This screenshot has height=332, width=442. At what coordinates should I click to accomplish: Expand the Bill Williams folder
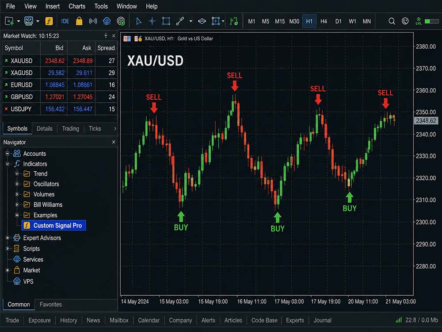[17, 205]
